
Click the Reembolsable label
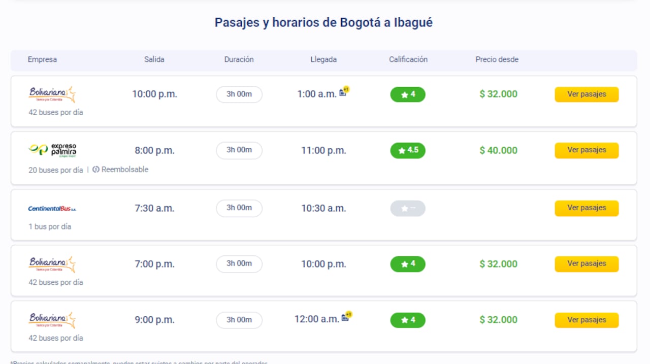pos(123,170)
